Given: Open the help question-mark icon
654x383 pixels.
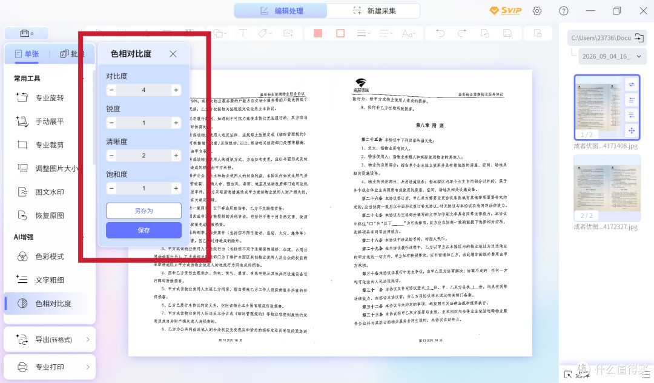Looking at the screenshot, I should click(x=564, y=11).
